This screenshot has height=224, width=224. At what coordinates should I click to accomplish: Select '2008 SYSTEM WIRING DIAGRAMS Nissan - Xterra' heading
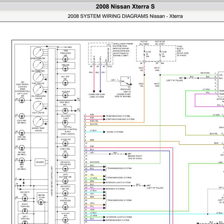(125, 16)
